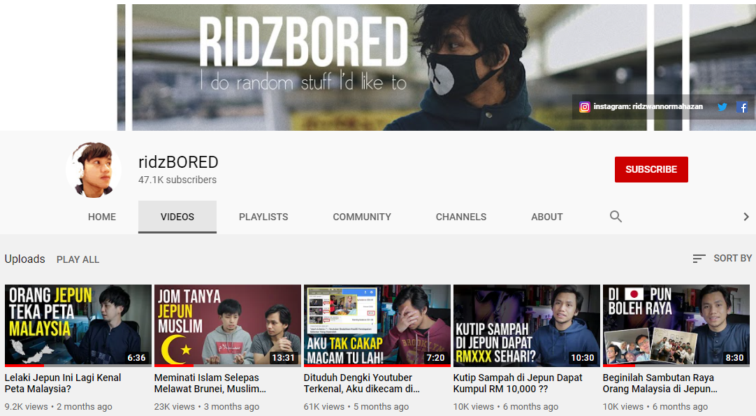This screenshot has height=416, width=756.
Task: Open 'Kutip Sampah di Jepun' video title
Action: [518, 383]
